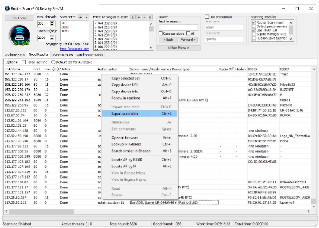This screenshot has width=319, height=228.
Task: Click Router Scan title bar app icon
Action: (x=7, y=8)
